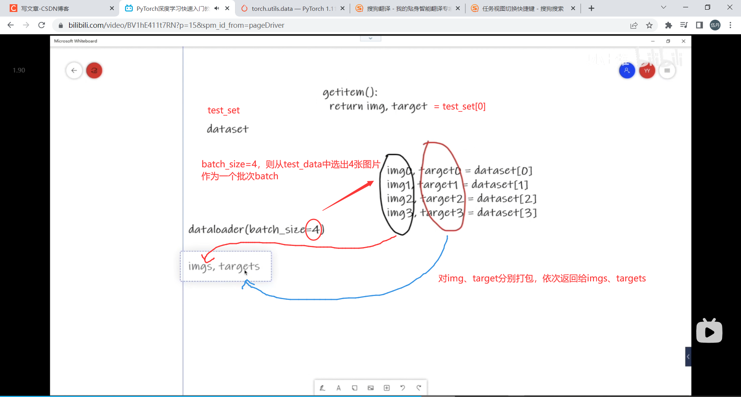Click the imgs, targets text box
741x397 pixels.
[226, 266]
